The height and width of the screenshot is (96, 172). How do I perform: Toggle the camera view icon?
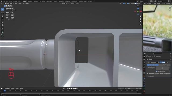[x=141, y=22]
